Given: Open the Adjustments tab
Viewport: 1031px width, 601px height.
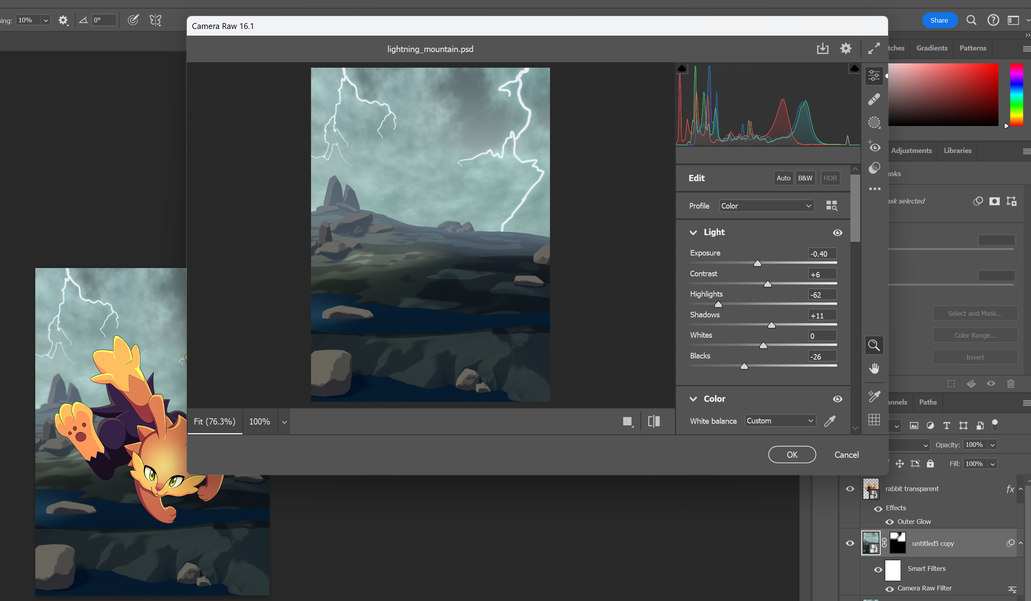Looking at the screenshot, I should (911, 150).
